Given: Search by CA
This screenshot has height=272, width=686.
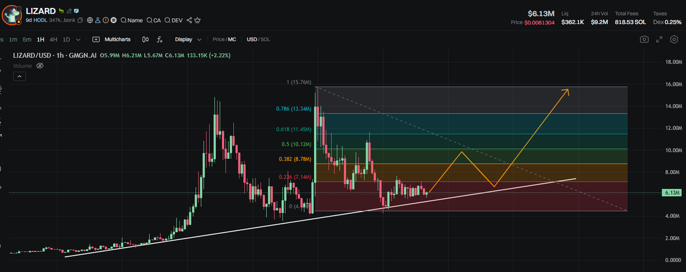Looking at the screenshot, I should click(x=154, y=20).
